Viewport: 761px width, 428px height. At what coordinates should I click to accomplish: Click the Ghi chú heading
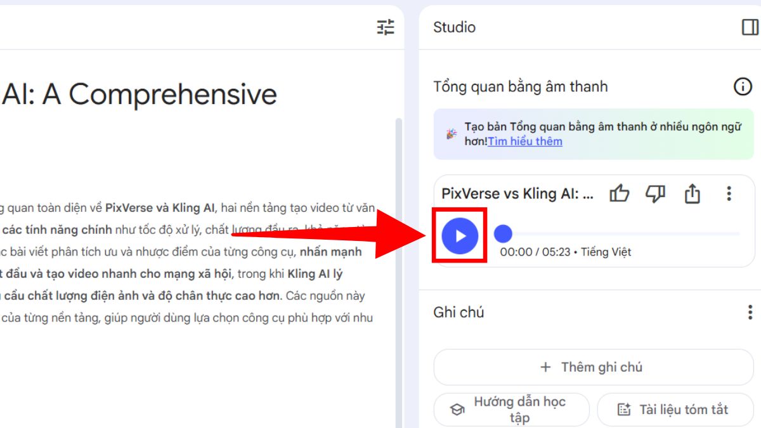pyautogui.click(x=459, y=312)
